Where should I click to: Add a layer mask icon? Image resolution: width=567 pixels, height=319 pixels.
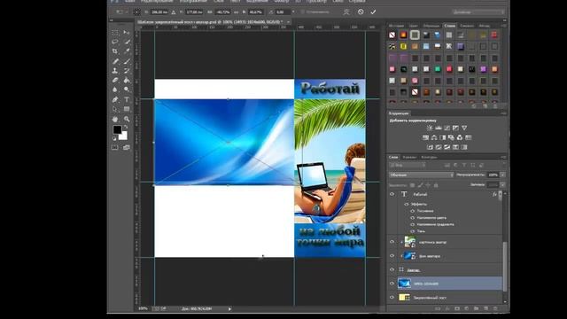click(457, 309)
